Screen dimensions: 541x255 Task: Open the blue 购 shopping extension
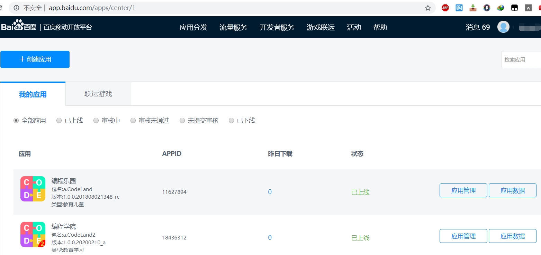pos(459,8)
